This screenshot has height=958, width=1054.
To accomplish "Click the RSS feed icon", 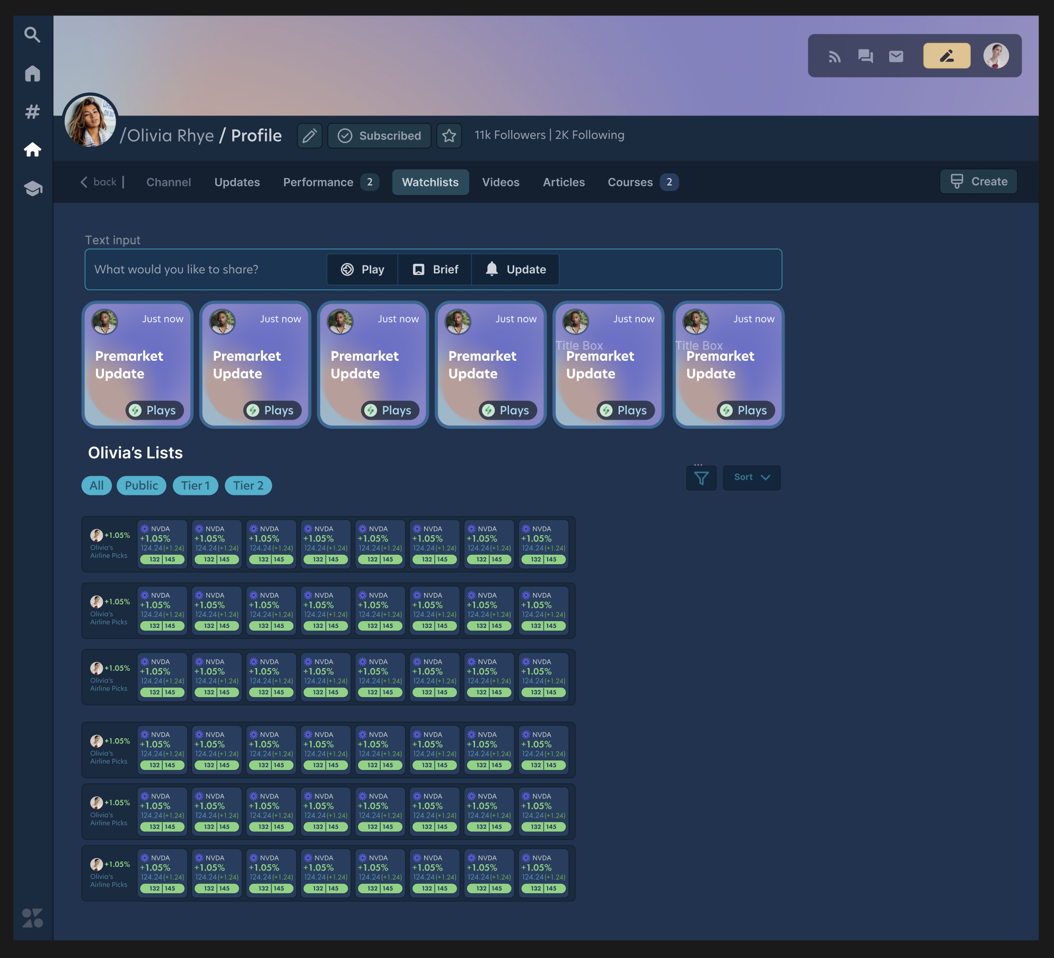I will (x=835, y=56).
